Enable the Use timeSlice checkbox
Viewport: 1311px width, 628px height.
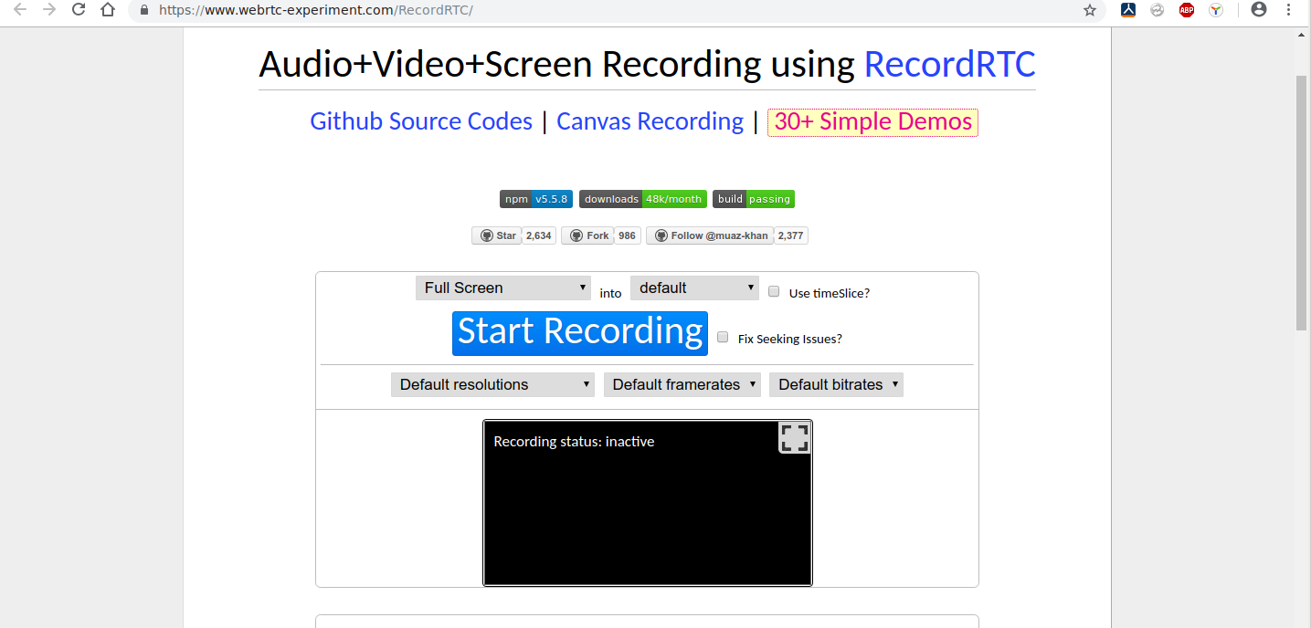pos(774,292)
